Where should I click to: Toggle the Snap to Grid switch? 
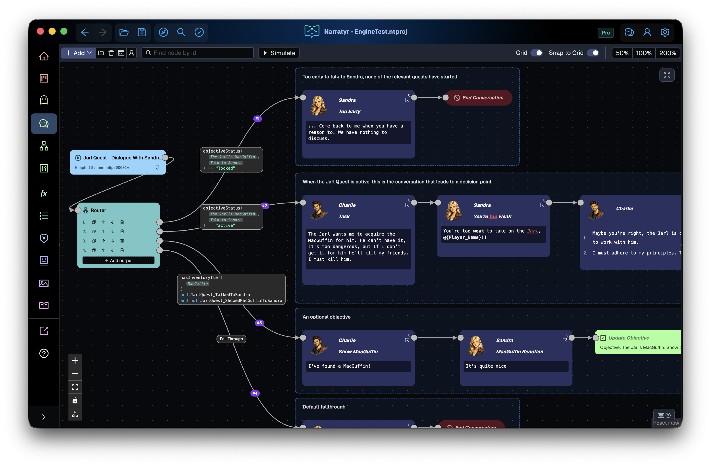[x=593, y=53]
